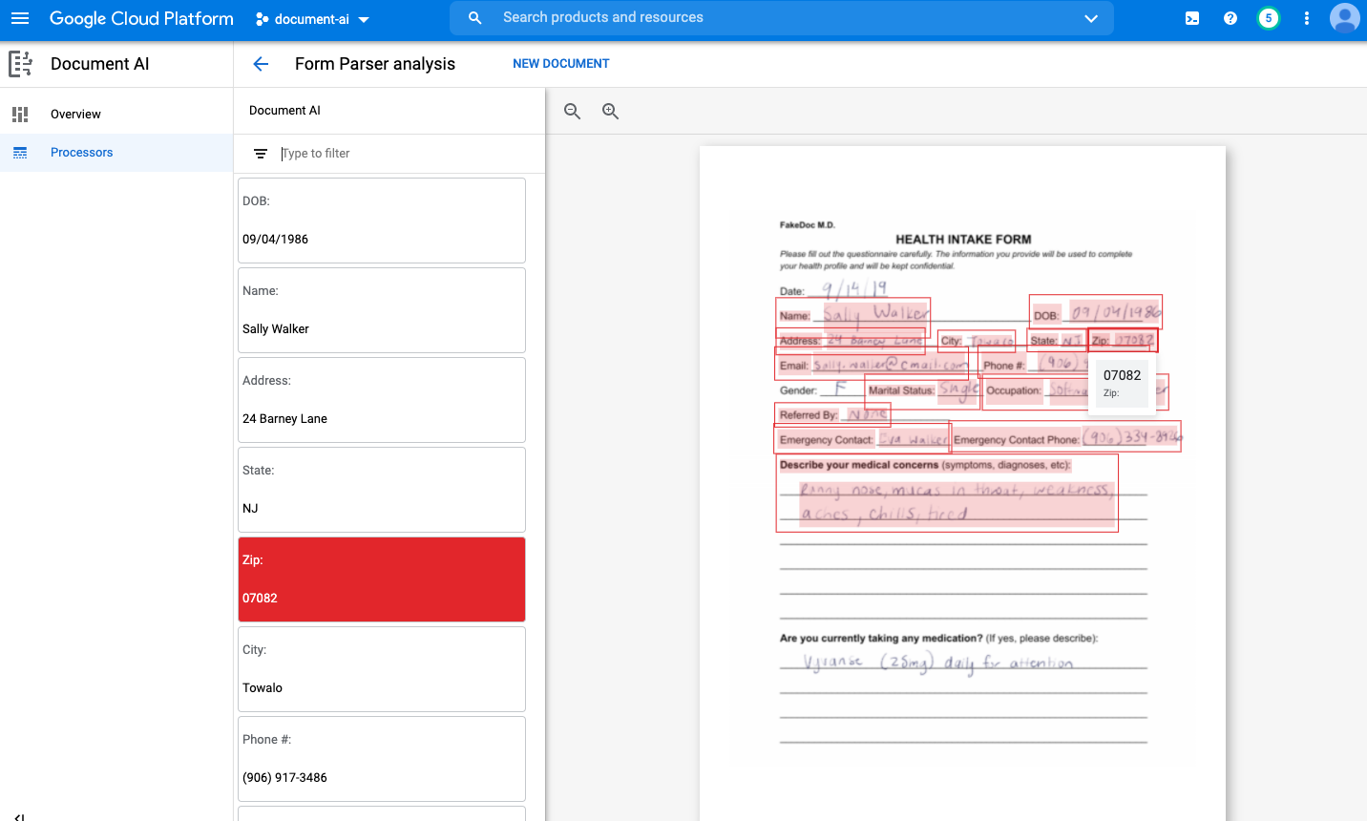View notifications showing the count 5
The width and height of the screenshot is (1367, 821).
point(1268,17)
